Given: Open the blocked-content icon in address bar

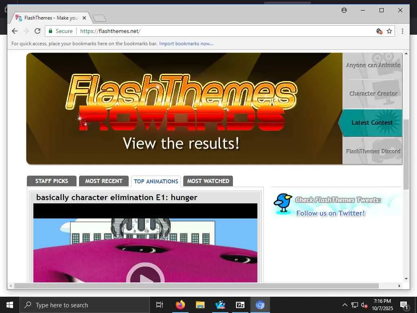Looking at the screenshot, I should click(379, 31).
